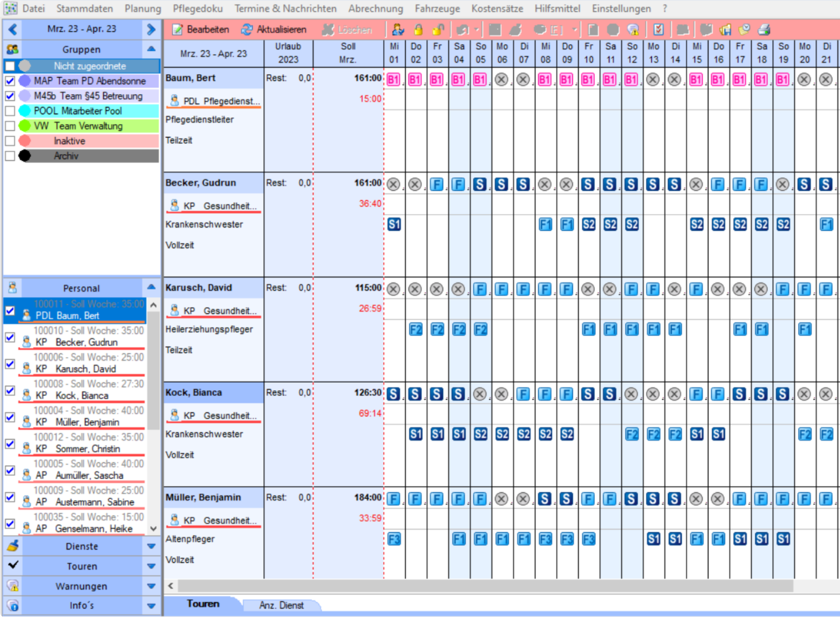Image resolution: width=840 pixels, height=617 pixels.
Task: Click the Dienste panel brush icon
Action: coord(13,546)
